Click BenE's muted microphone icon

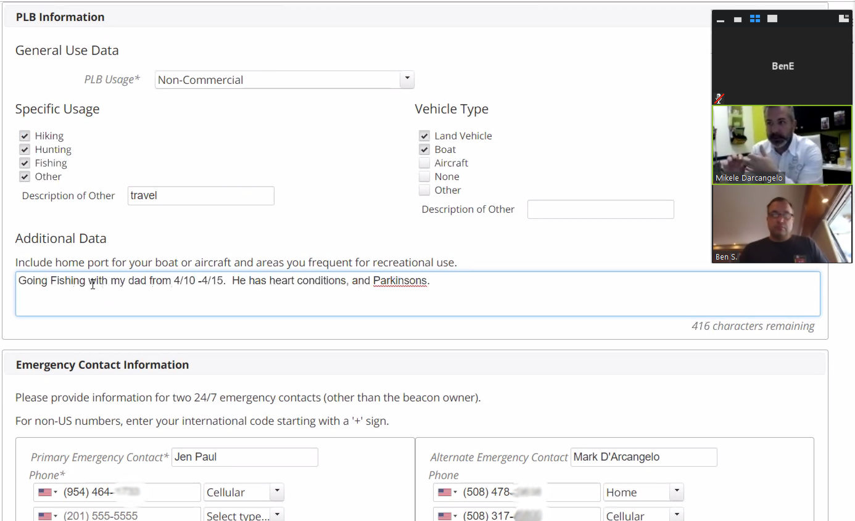719,97
